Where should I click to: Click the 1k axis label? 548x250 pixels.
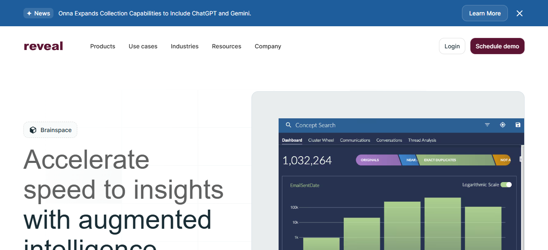pos(296,237)
